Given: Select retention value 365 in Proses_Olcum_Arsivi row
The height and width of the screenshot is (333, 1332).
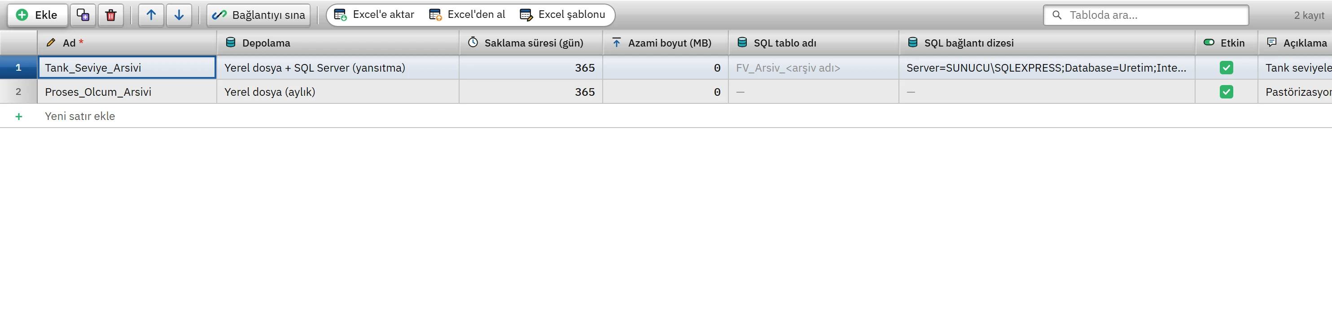Looking at the screenshot, I should tap(530, 92).
